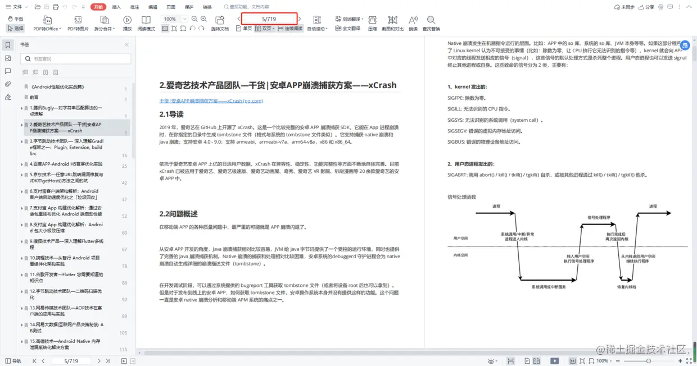The height and width of the screenshot is (366, 697).
Task: Open the thumbnails panel in left sidebar
Action: point(8,58)
